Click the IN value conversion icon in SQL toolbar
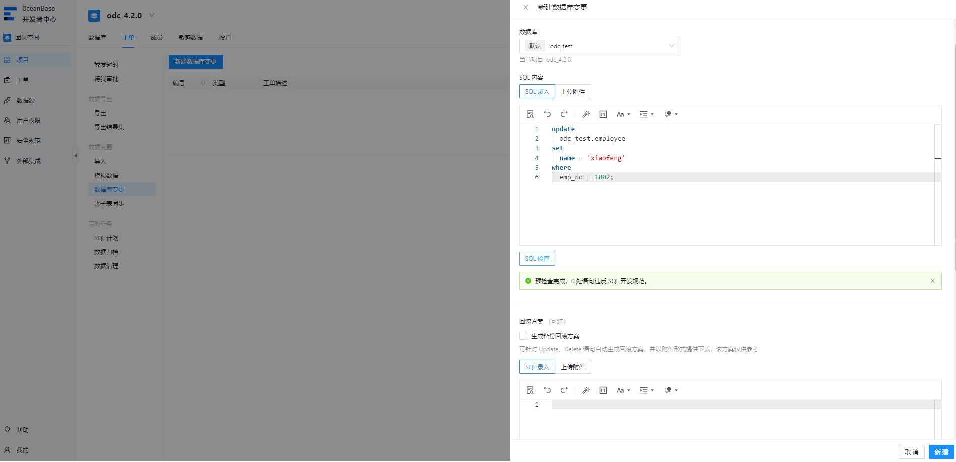Viewport: 956px width, 462px height. click(x=603, y=114)
